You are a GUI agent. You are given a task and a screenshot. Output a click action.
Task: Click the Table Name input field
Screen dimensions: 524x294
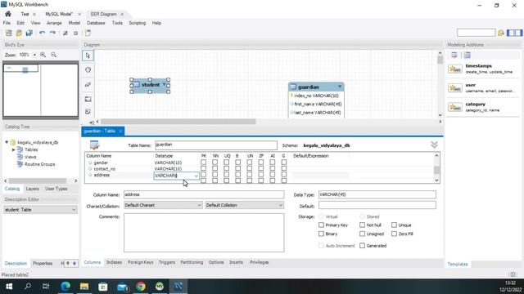click(x=216, y=145)
